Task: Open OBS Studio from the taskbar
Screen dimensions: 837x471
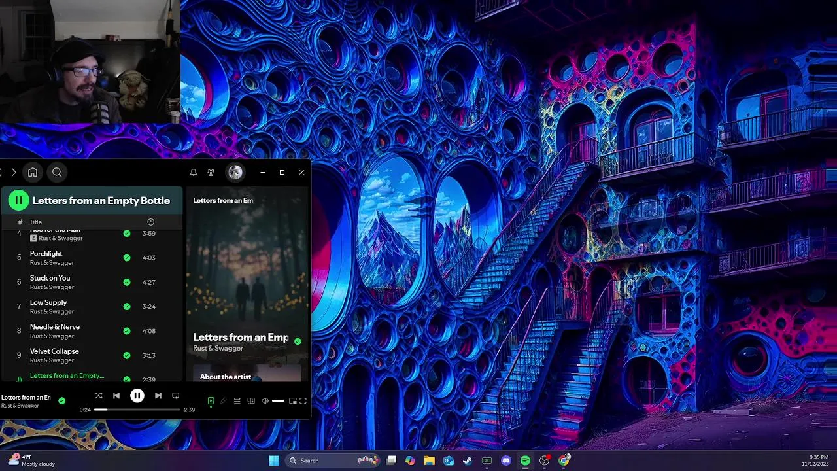Action: 545,461
